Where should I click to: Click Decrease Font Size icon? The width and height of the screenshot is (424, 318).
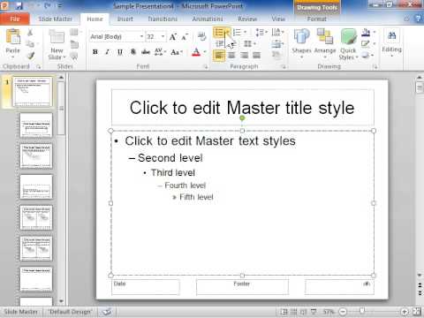point(185,37)
